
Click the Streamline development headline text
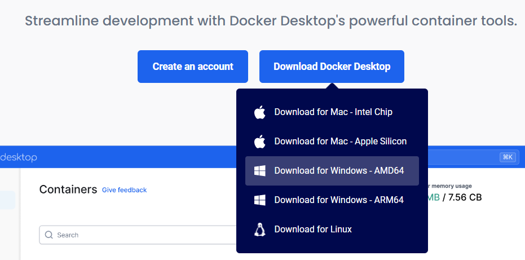coord(271,21)
